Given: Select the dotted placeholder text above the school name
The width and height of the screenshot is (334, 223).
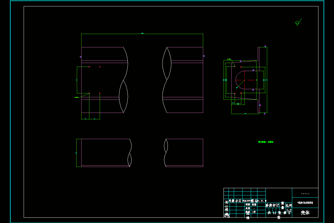Looking at the screenshot, I should click(305, 193).
